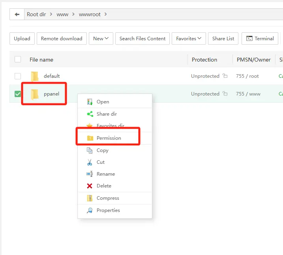The image size is (283, 255).
Task: Click the terminal icon on the Terminal button
Action: [x=249, y=38]
